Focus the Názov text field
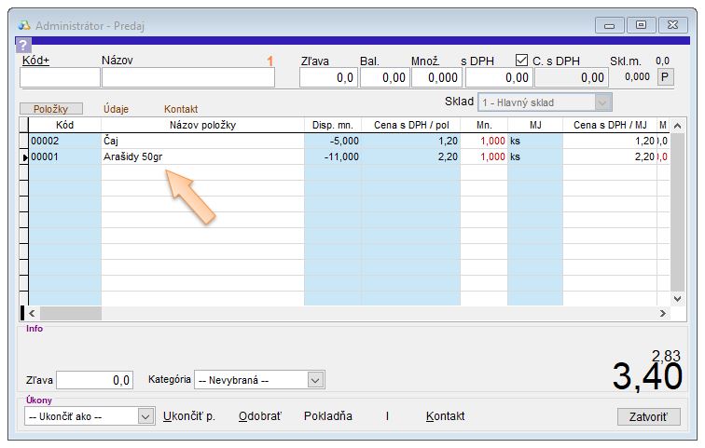The height and width of the screenshot is (448, 705). click(x=187, y=78)
